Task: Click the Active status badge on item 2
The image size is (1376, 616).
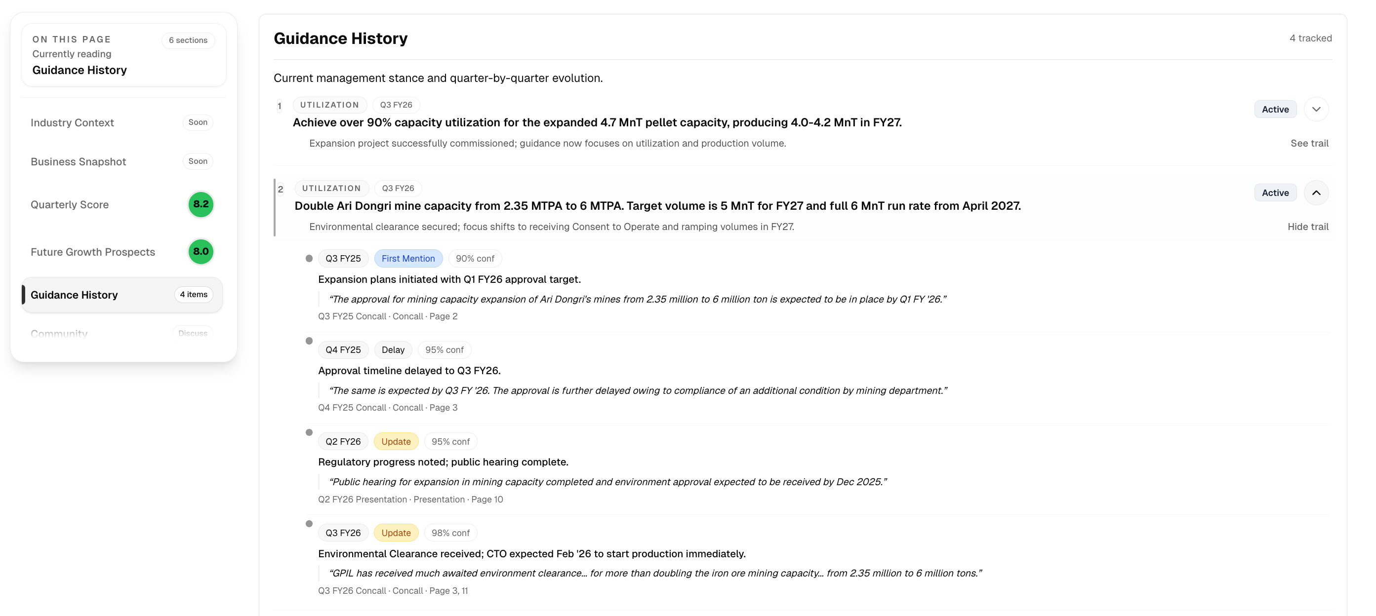Action: pyautogui.click(x=1275, y=192)
